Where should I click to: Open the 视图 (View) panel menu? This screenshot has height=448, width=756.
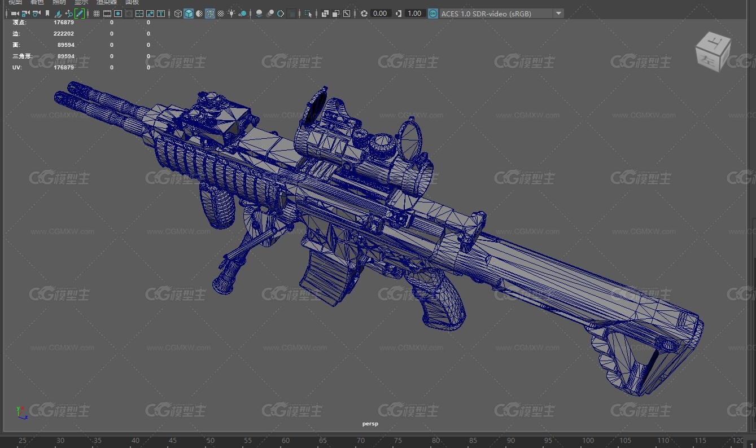pos(15,2)
